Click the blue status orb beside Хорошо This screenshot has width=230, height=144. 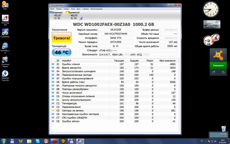(x=51, y=12)
